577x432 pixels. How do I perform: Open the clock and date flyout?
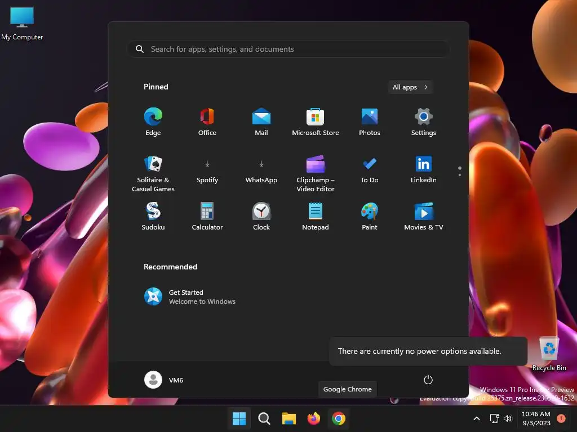pyautogui.click(x=536, y=418)
